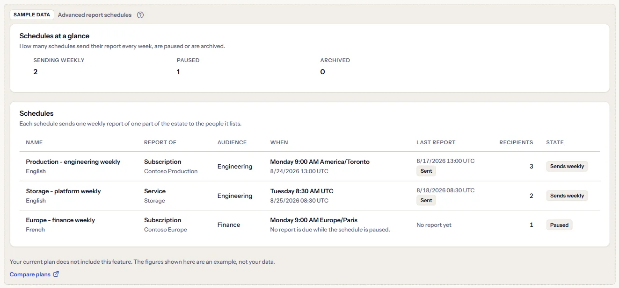The image size is (619, 288).
Task: Click the REPORT OF column header
Action: point(160,142)
